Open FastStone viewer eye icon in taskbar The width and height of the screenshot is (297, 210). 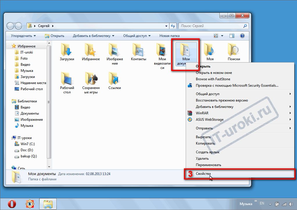pos(30,204)
